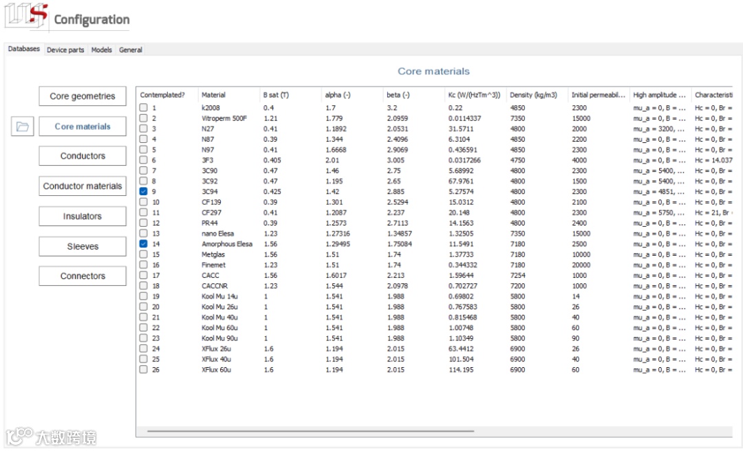Click 'mu_a = 3200' in N27 row
Screen dimensions: 743x451
click(x=658, y=129)
